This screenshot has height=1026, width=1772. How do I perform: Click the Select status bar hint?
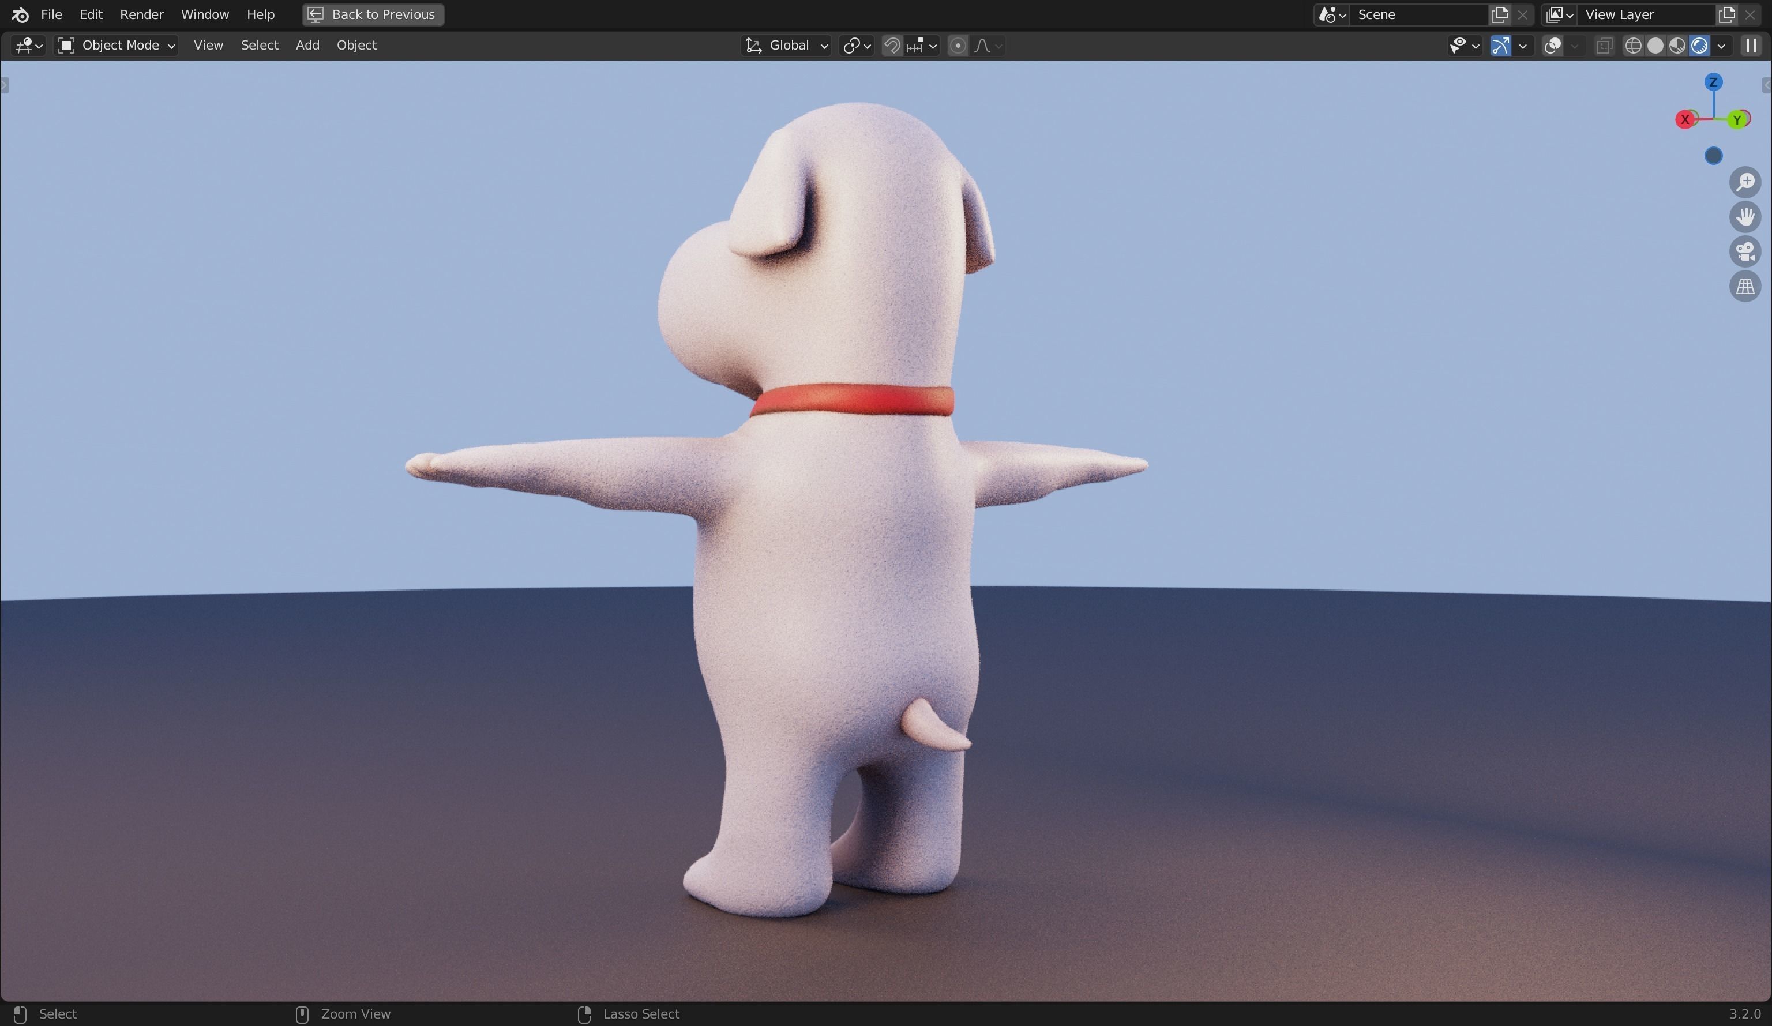point(58,1013)
